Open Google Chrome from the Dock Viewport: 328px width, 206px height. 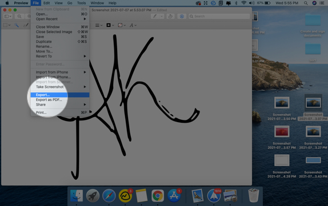point(158,196)
